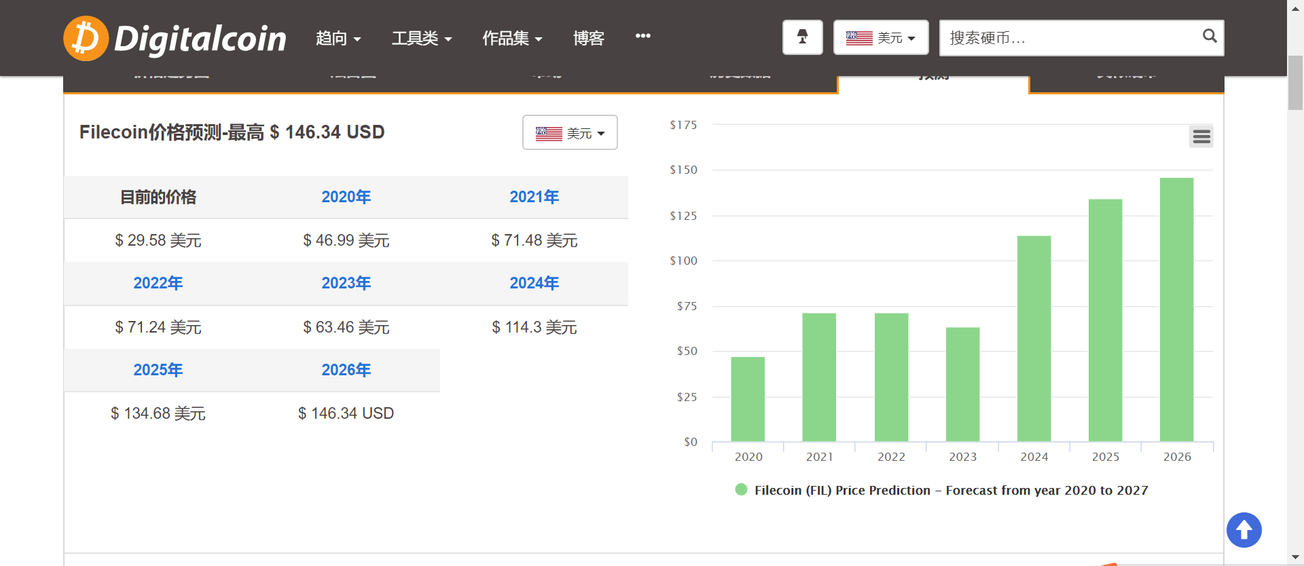Open the chart hamburger context menu
The height and width of the screenshot is (566, 1304).
(1201, 137)
